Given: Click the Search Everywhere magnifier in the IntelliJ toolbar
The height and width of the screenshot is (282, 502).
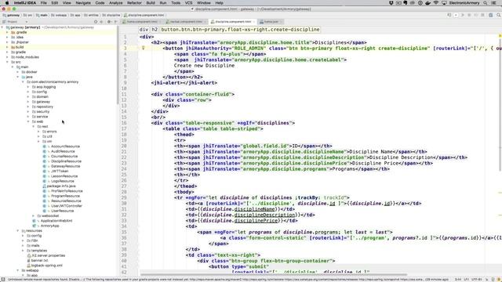Looking at the screenshot, I should point(499,15).
